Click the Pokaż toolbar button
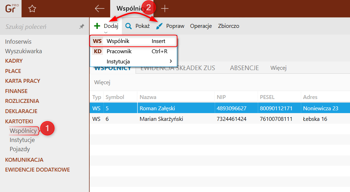 (137, 26)
